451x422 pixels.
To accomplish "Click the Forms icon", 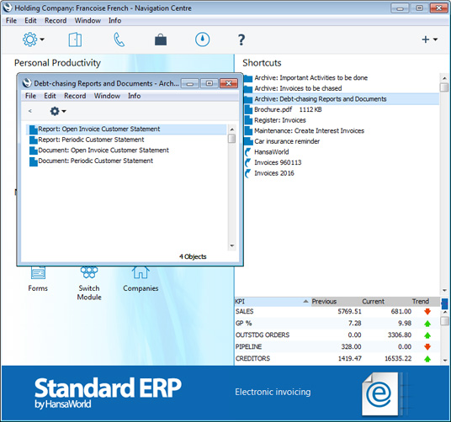I will [x=38, y=272].
